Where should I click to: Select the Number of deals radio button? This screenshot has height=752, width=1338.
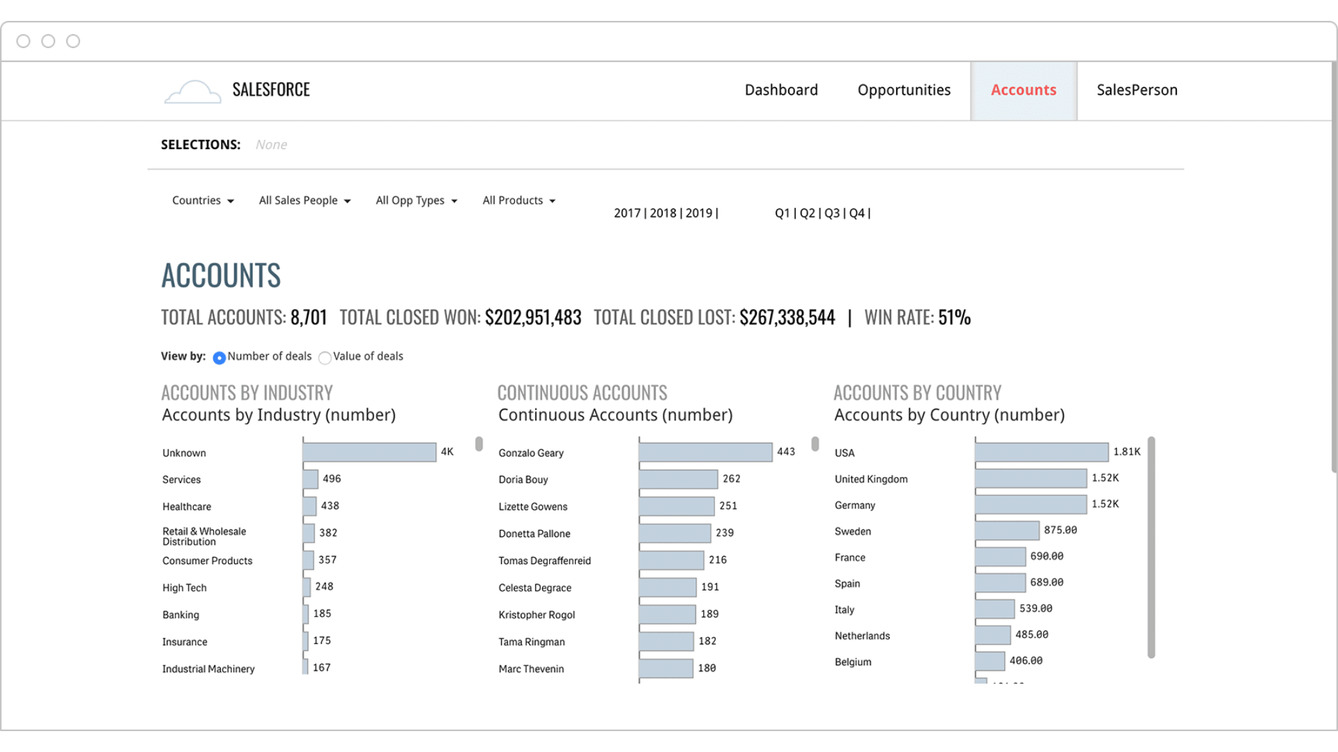click(219, 358)
